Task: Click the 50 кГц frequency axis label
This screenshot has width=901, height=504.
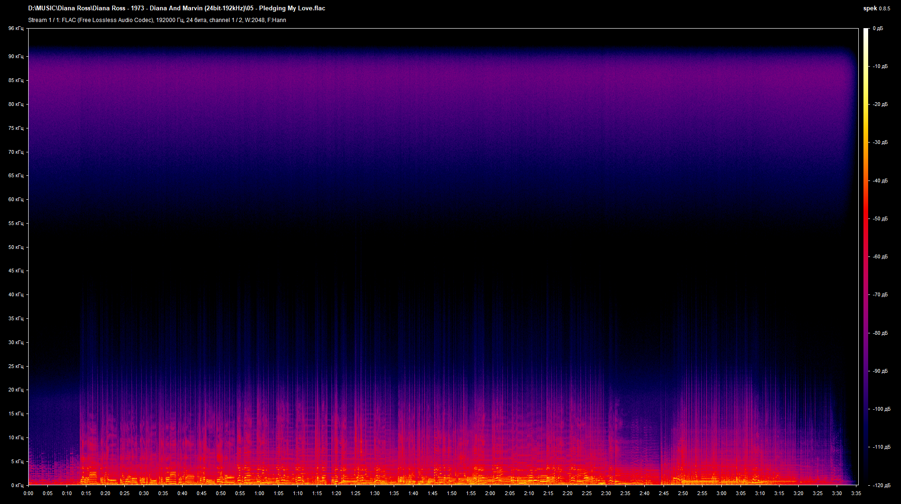Action: (15, 247)
